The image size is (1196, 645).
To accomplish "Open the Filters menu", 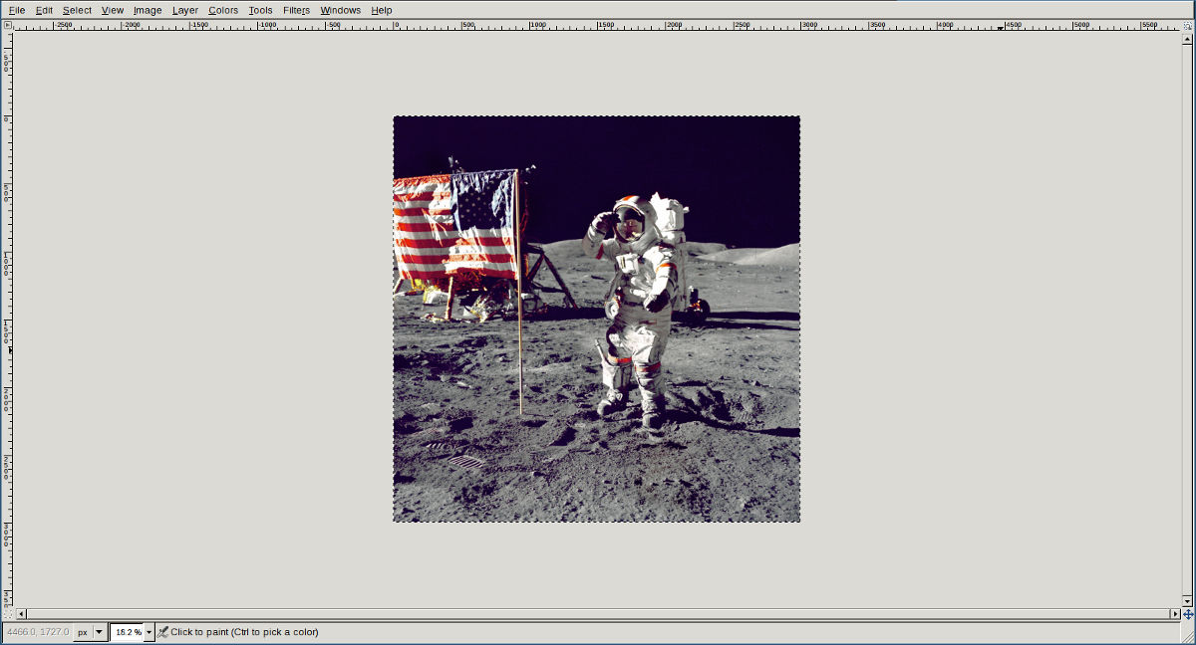I will click(x=296, y=10).
